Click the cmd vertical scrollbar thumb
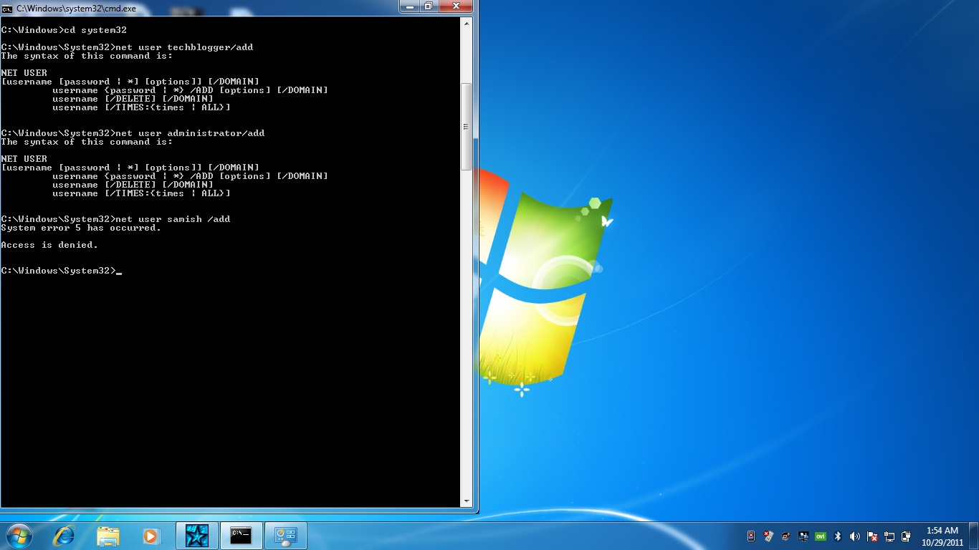Viewport: 979px width, 550px height. pos(467,126)
